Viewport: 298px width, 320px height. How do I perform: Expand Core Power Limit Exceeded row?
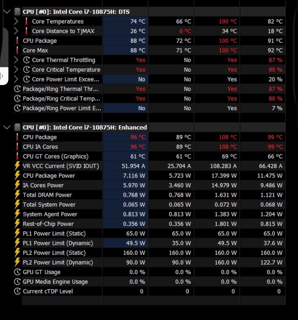tap(16, 79)
